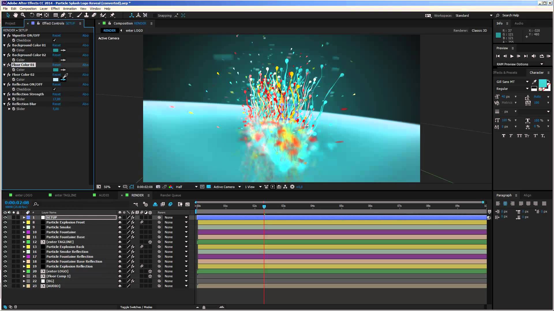Toggle transparency grid in viewer
This screenshot has height=311, width=554.
[209, 187]
